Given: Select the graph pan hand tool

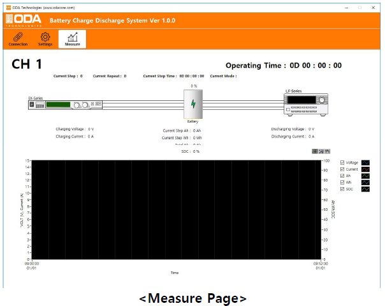Looking at the screenshot, I should [328, 151].
